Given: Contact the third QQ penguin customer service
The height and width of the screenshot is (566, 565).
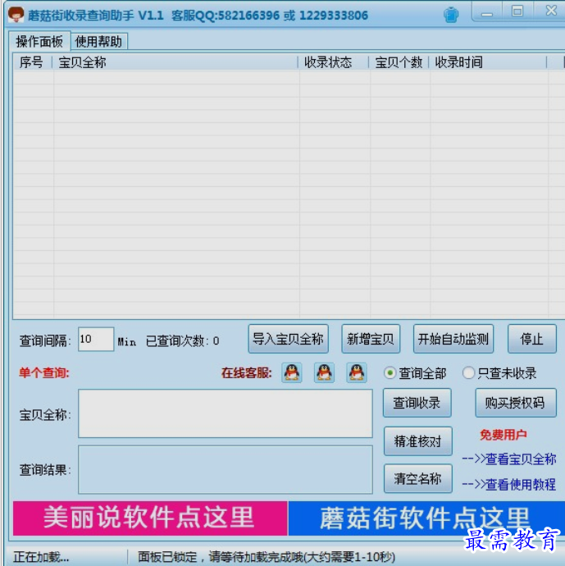Looking at the screenshot, I should point(357,372).
